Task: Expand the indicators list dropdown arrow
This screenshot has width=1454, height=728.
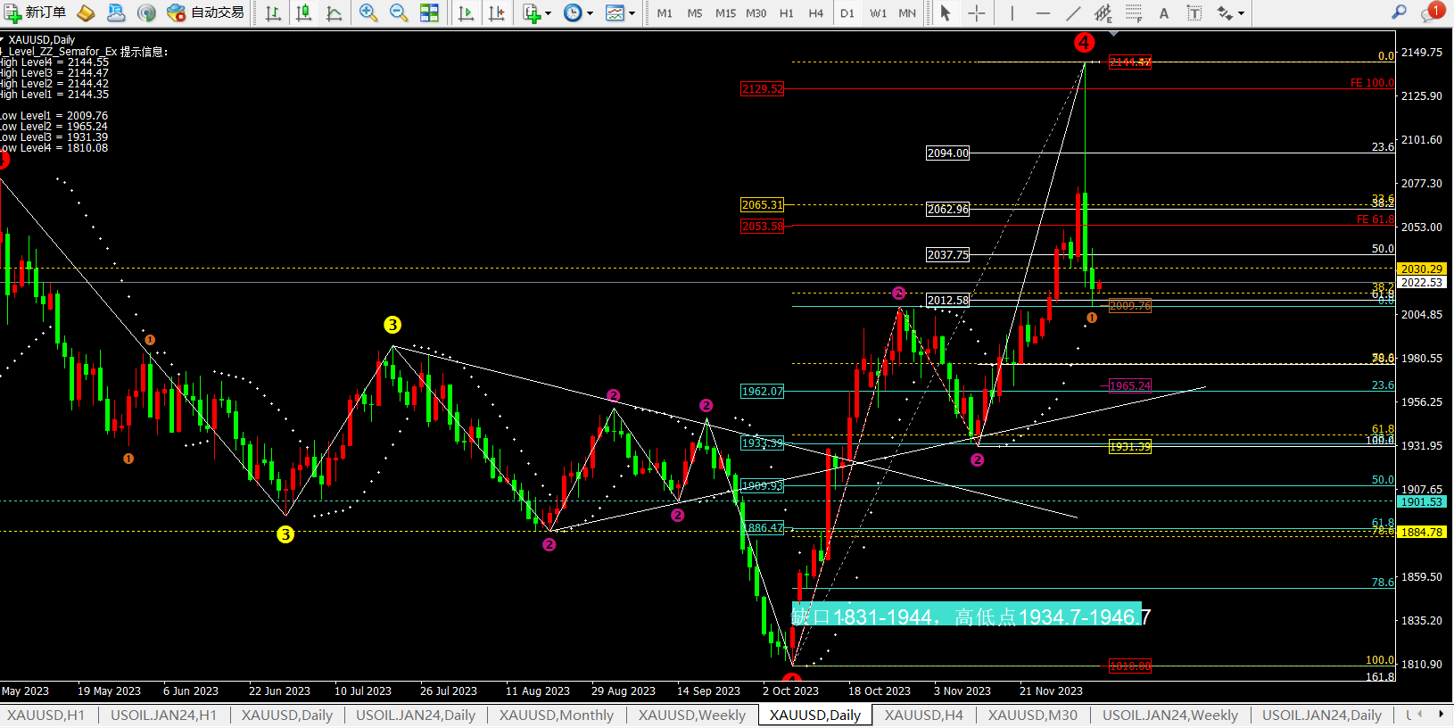Action: pyautogui.click(x=548, y=13)
